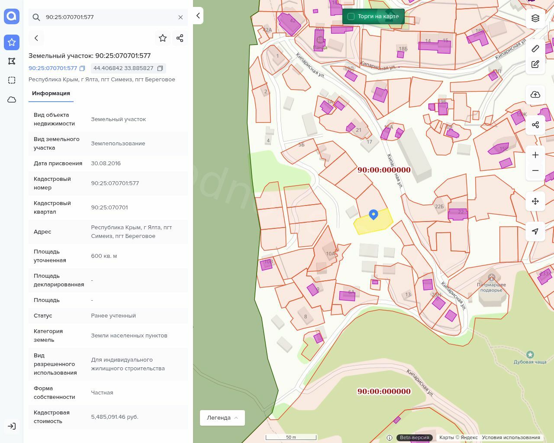This screenshot has width=554, height=443.
Task: Go back from parcel details
Action: tap(36, 38)
